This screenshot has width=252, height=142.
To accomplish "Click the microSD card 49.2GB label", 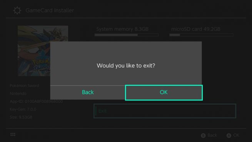I will 196,29.
